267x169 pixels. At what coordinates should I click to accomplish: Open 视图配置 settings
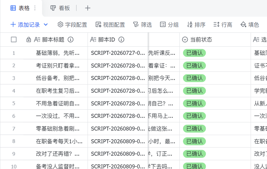[110, 25]
